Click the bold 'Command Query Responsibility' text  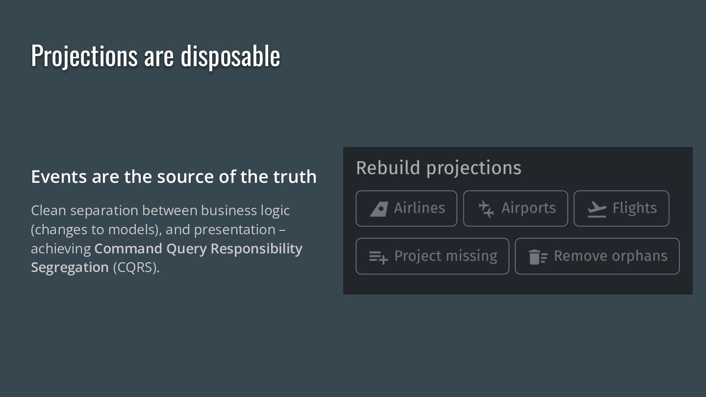click(198, 249)
